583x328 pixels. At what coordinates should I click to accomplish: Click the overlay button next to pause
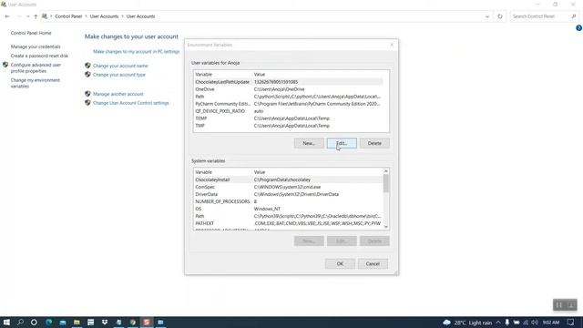(571, 305)
